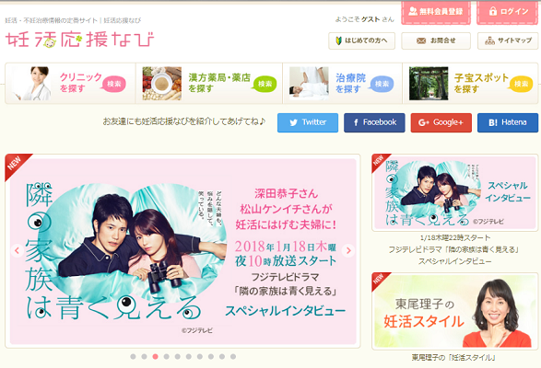Click the 1/18木曜22時スタート caption text

[x=455, y=237]
